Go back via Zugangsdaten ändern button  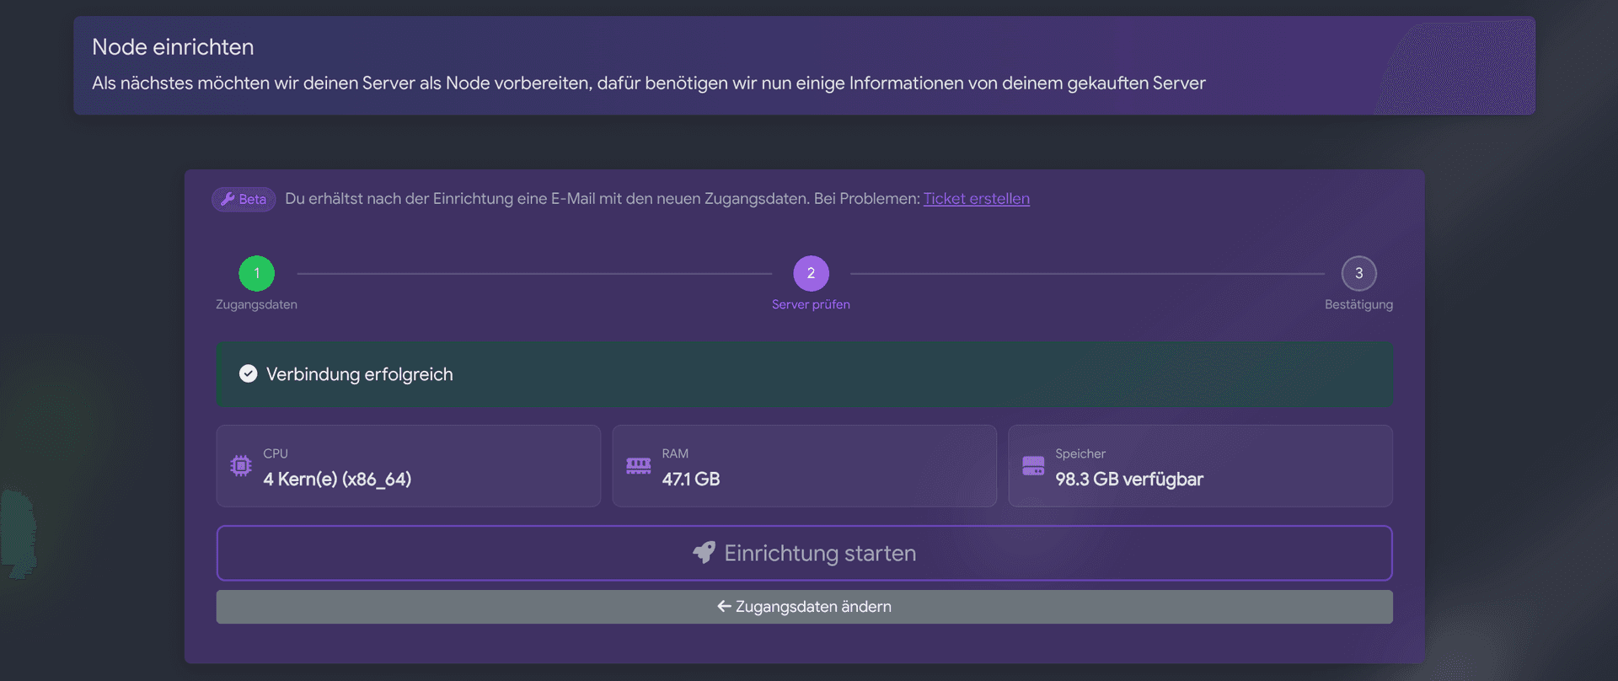tap(804, 607)
